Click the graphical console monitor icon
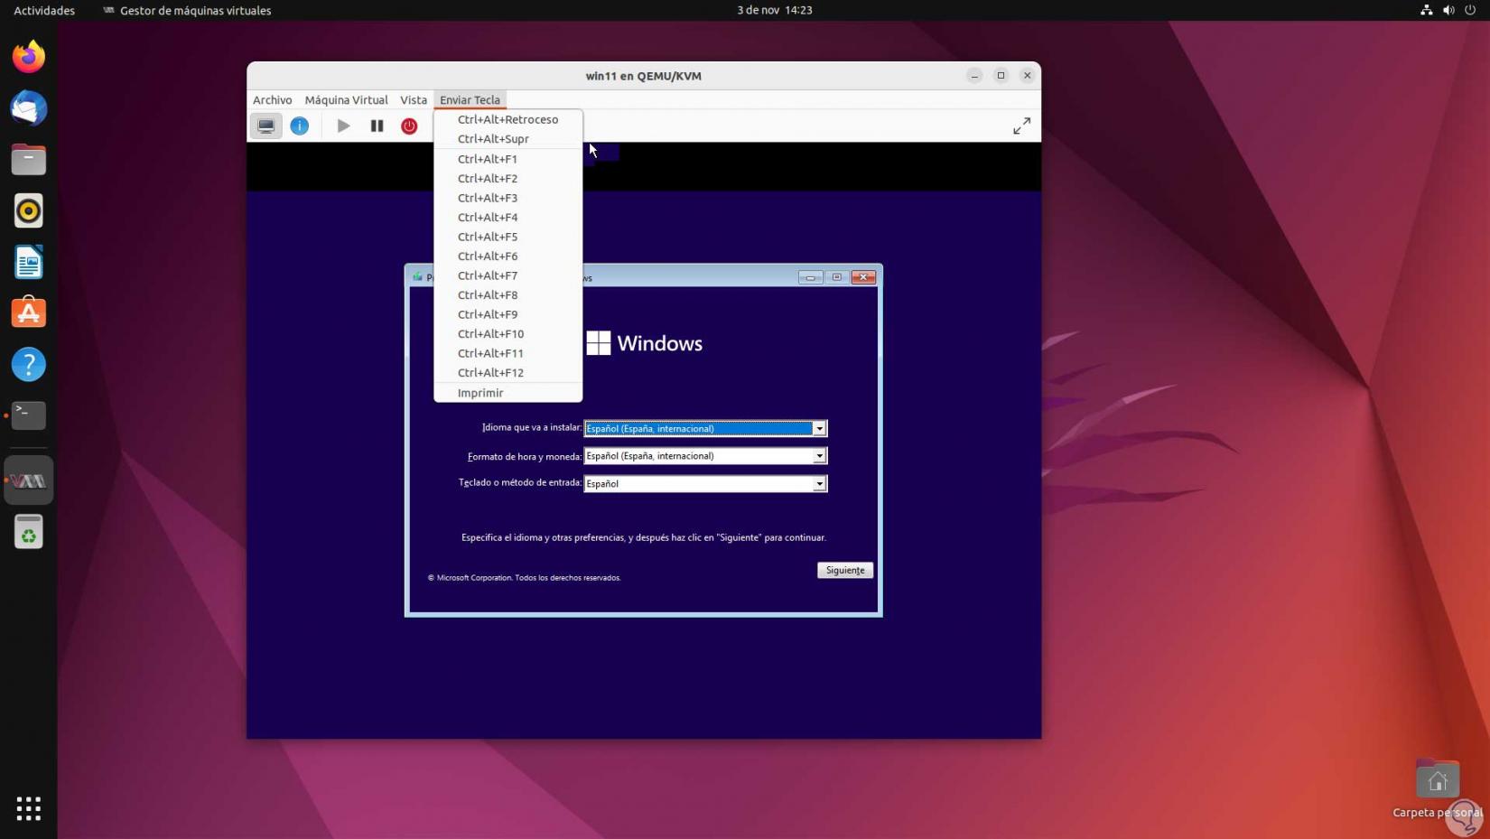 pyautogui.click(x=266, y=126)
